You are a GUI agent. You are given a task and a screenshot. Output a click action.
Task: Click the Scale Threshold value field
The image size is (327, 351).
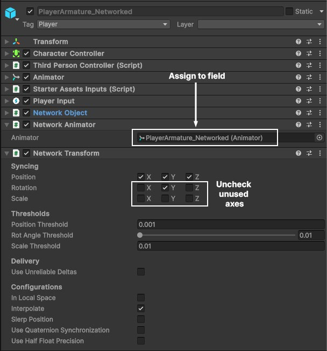pyautogui.click(x=231, y=246)
